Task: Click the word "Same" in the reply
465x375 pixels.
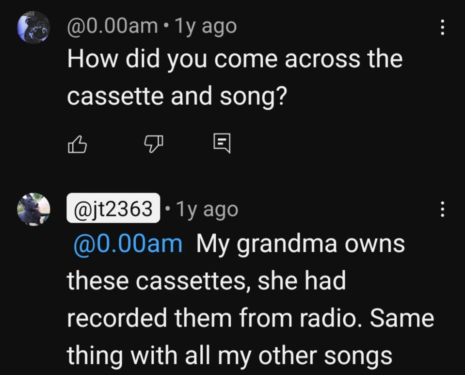Action: pos(410,319)
